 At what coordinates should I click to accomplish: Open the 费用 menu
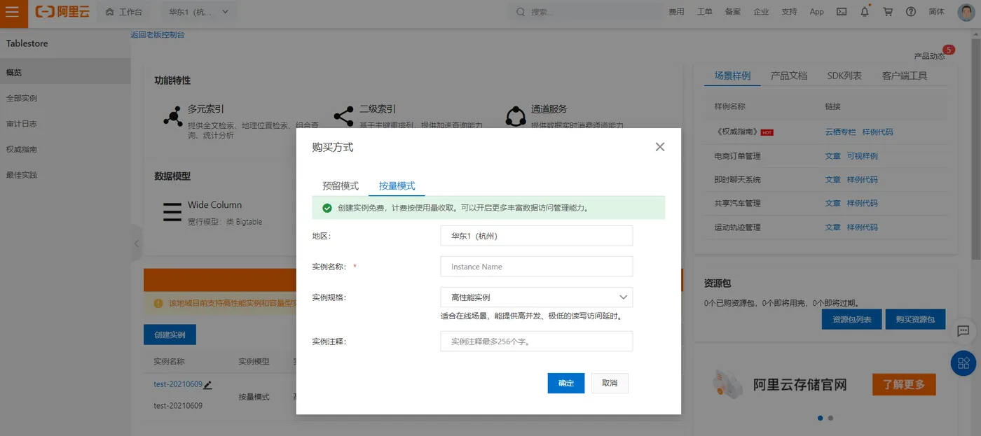[676, 12]
